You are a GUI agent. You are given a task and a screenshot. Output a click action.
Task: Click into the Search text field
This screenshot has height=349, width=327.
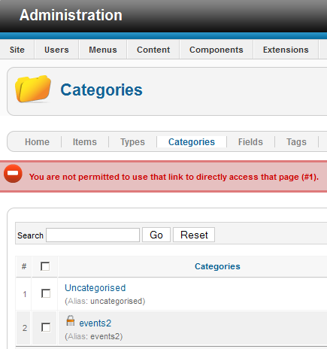pyautogui.click(x=92, y=235)
